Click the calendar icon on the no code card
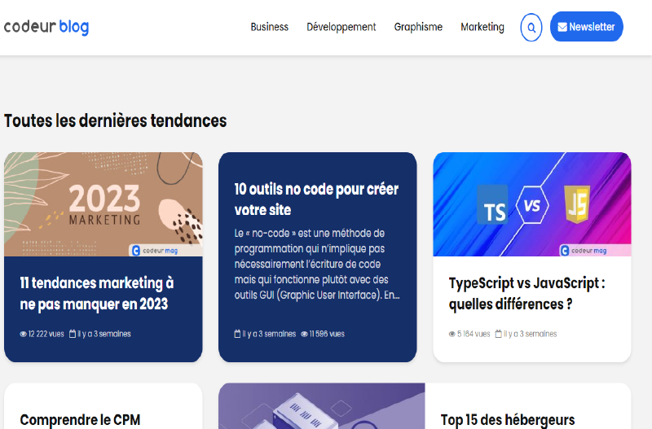This screenshot has height=429, width=652. pyautogui.click(x=237, y=334)
